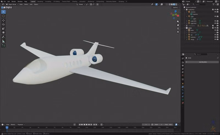Jump to the timeline start frame
The image size is (220, 135).
[80, 125]
